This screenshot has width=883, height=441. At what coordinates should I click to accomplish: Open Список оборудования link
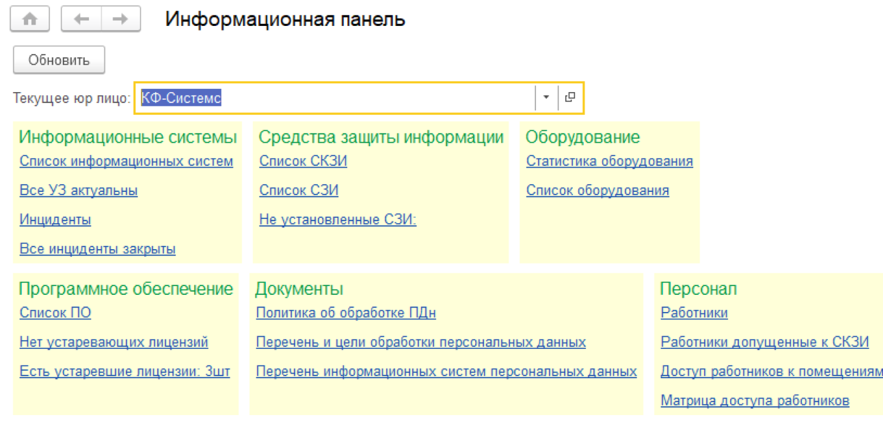pyautogui.click(x=598, y=190)
